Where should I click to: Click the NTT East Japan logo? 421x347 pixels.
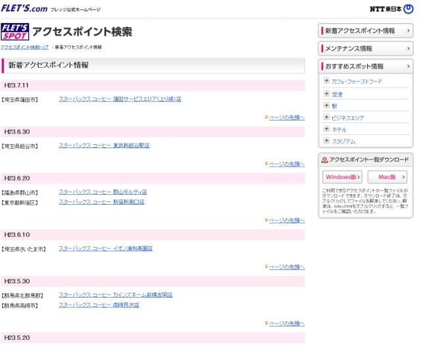pyautogui.click(x=391, y=9)
